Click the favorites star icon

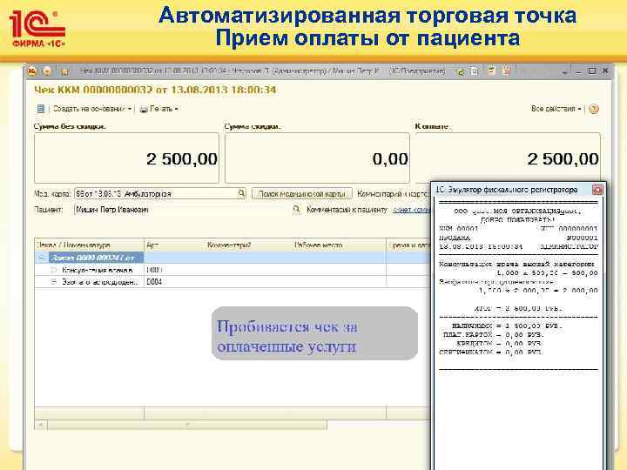point(64,71)
